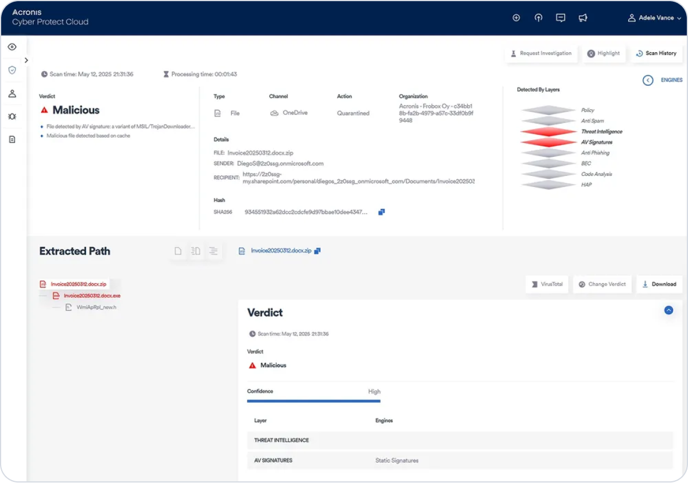Switch to the single document view mode

[x=178, y=250]
